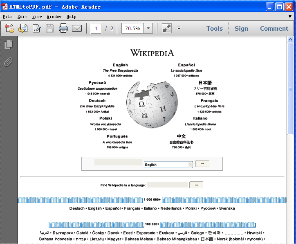Click Lietuvių in the language list
Viewport: 296px width, 244px height.
96,239
